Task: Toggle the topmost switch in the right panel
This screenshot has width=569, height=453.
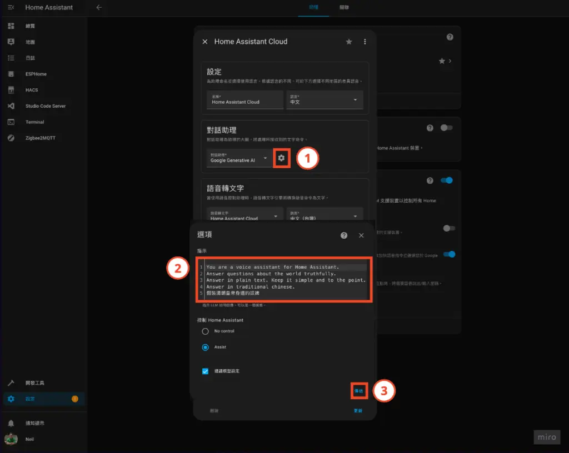Action: (x=447, y=128)
